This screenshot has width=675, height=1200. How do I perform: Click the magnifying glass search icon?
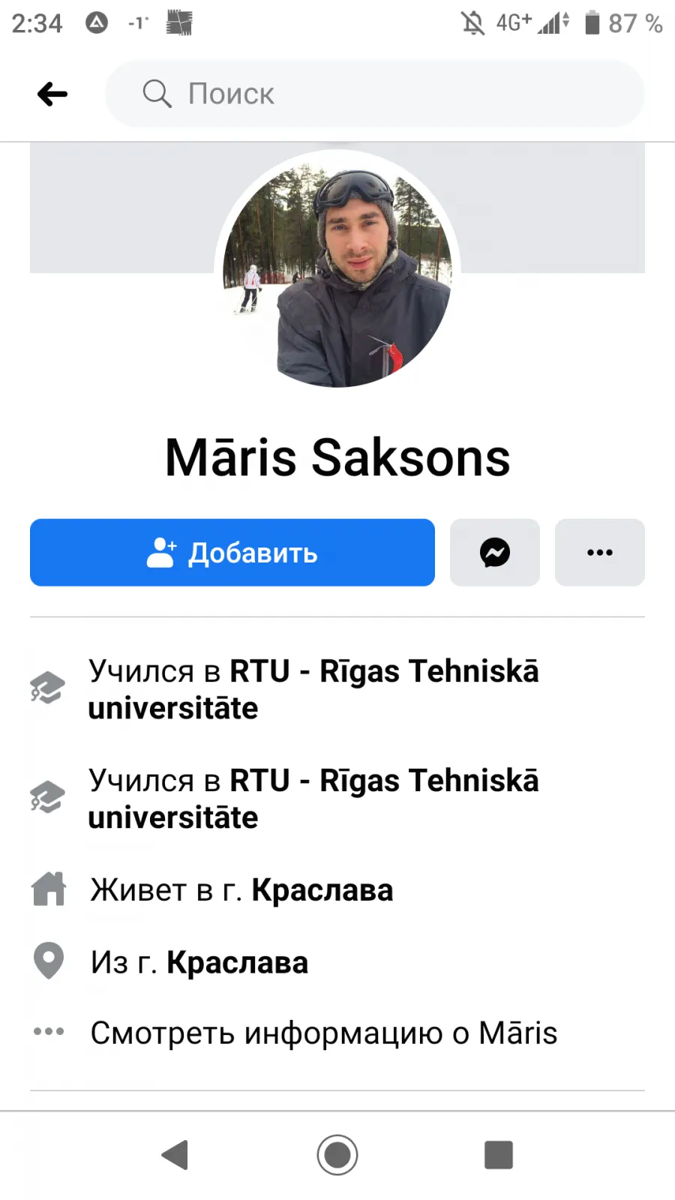click(x=157, y=94)
